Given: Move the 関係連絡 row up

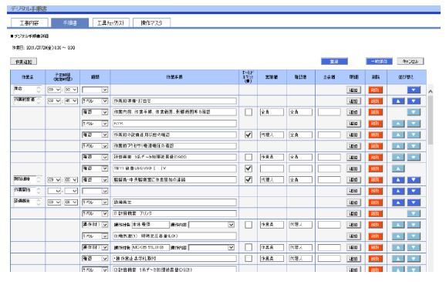Looking at the screenshot, I should (398, 180).
